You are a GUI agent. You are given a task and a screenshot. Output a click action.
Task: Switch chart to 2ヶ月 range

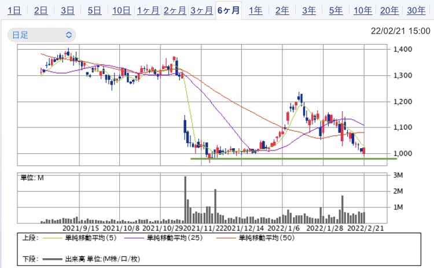[175, 10]
